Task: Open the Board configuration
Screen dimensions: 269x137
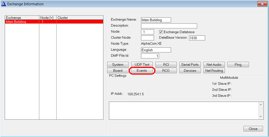Action: coord(118,70)
